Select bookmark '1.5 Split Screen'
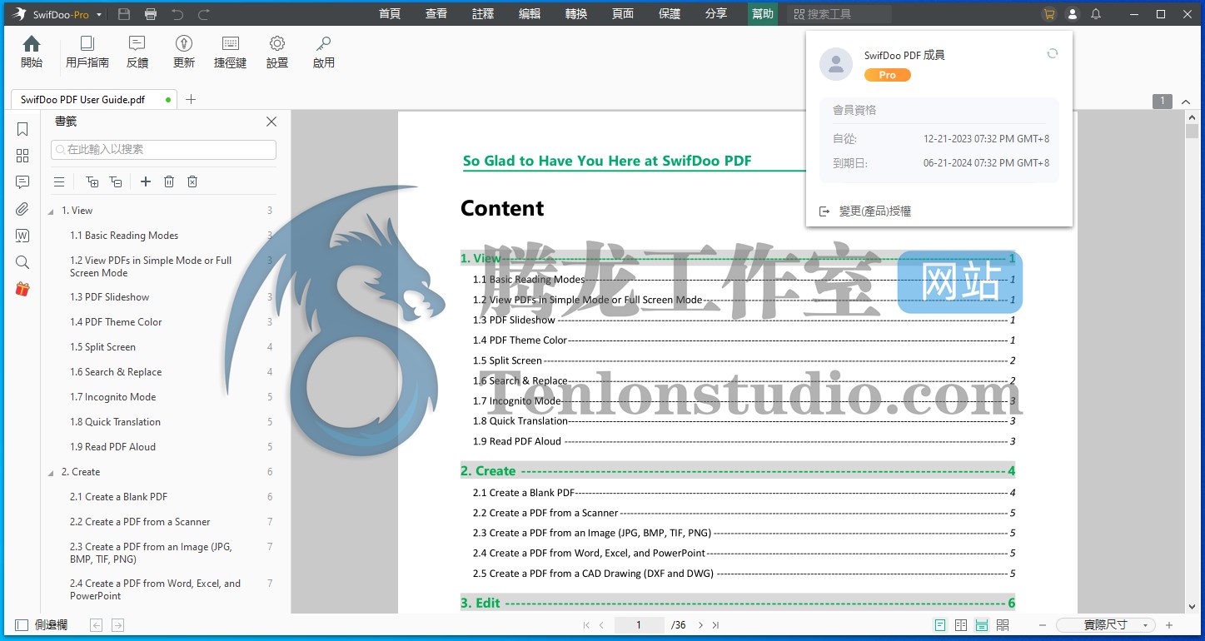 tap(102, 347)
